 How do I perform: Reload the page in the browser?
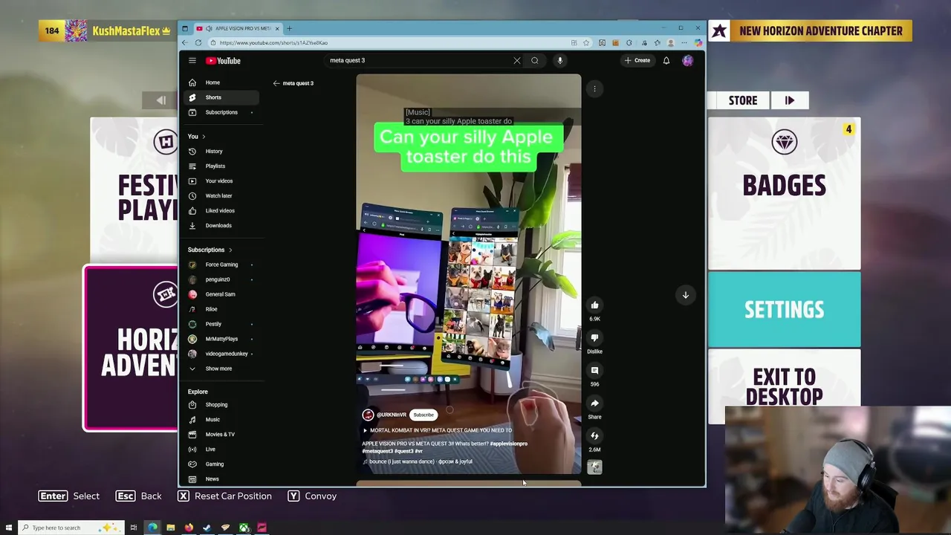[200, 42]
